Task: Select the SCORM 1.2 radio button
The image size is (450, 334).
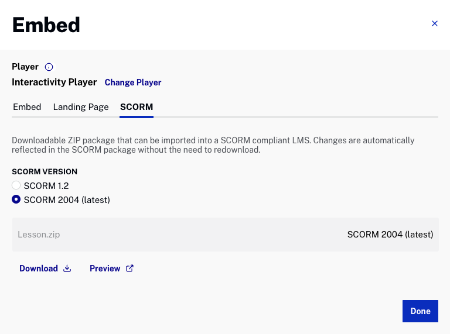Action: tap(16, 185)
